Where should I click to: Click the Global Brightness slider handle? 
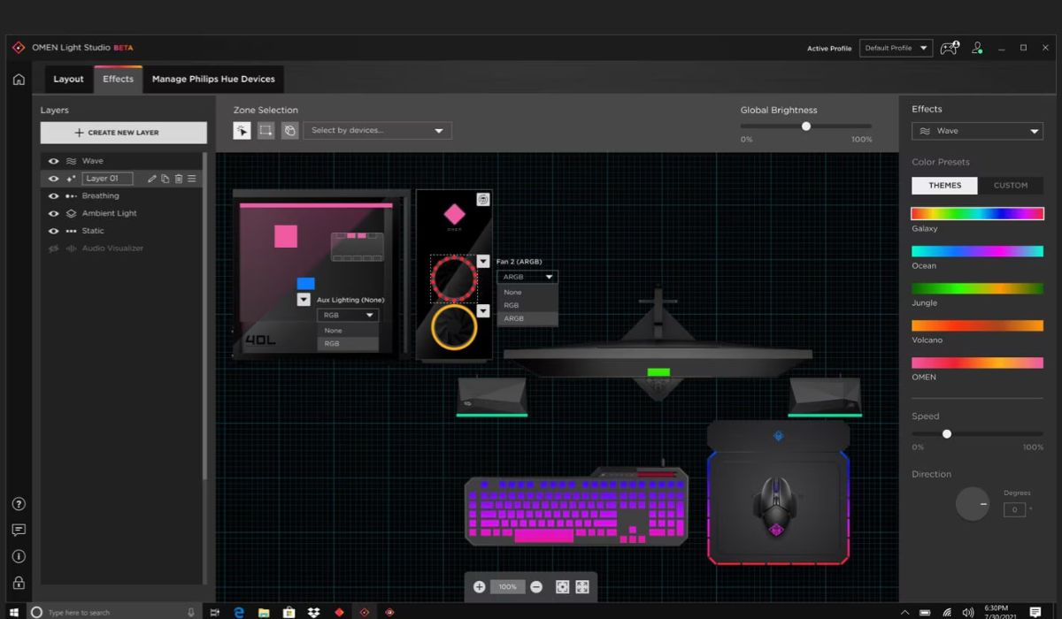pos(805,126)
